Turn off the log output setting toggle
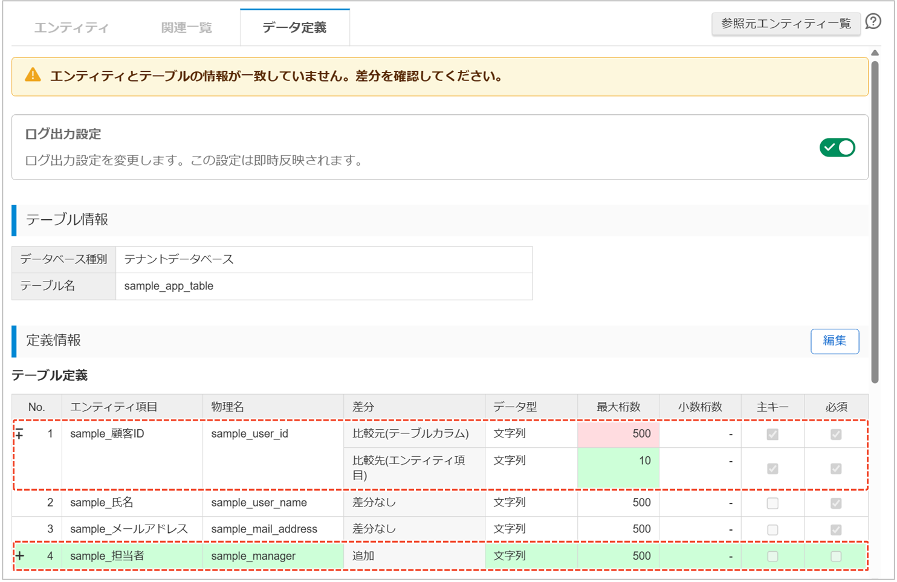This screenshot has width=897, height=582. pos(837,147)
